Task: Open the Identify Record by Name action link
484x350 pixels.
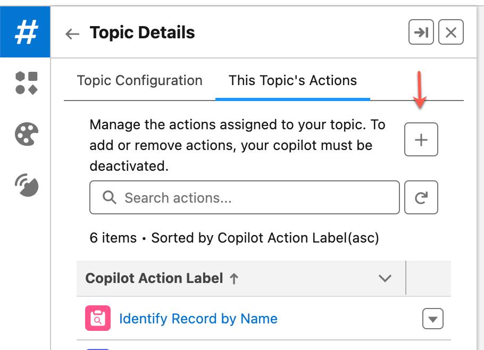Action: click(197, 318)
